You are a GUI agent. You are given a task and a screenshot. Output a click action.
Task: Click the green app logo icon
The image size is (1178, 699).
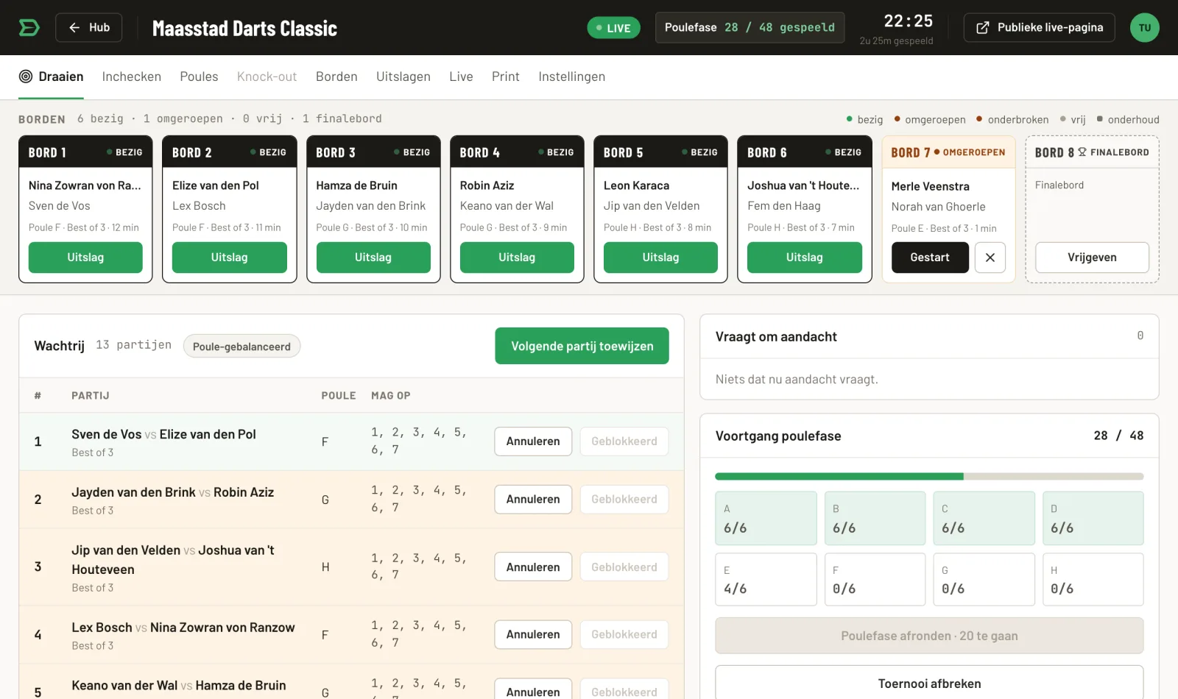point(29,27)
